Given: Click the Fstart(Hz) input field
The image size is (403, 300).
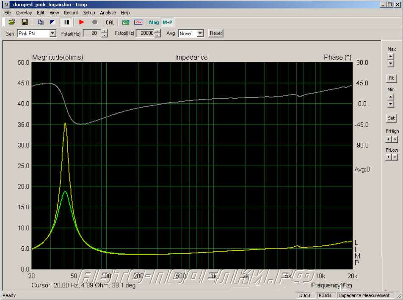Looking at the screenshot, I should pos(92,33).
